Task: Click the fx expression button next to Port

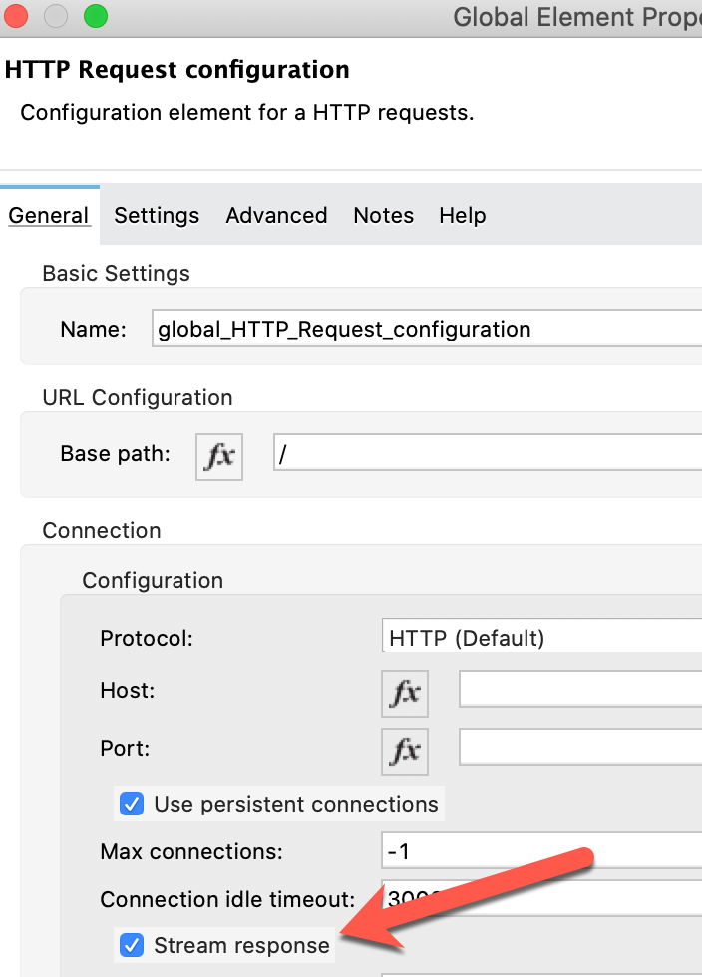Action: tap(405, 751)
